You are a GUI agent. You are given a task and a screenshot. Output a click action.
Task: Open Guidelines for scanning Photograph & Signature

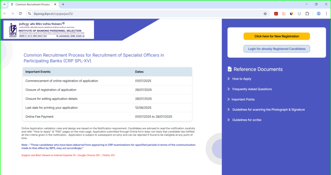269,110
